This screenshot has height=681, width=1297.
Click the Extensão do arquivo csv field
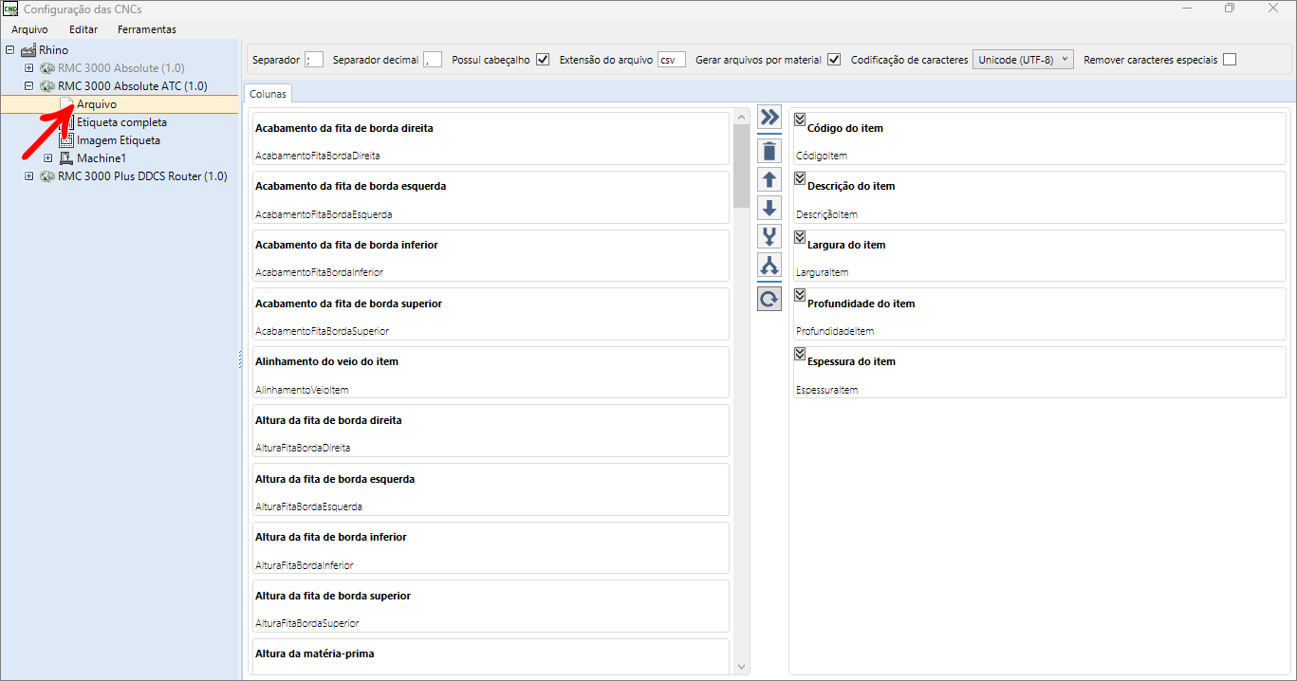point(672,60)
